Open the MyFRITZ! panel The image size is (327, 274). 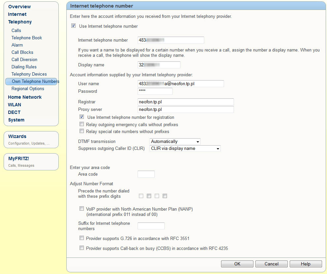[31, 162]
